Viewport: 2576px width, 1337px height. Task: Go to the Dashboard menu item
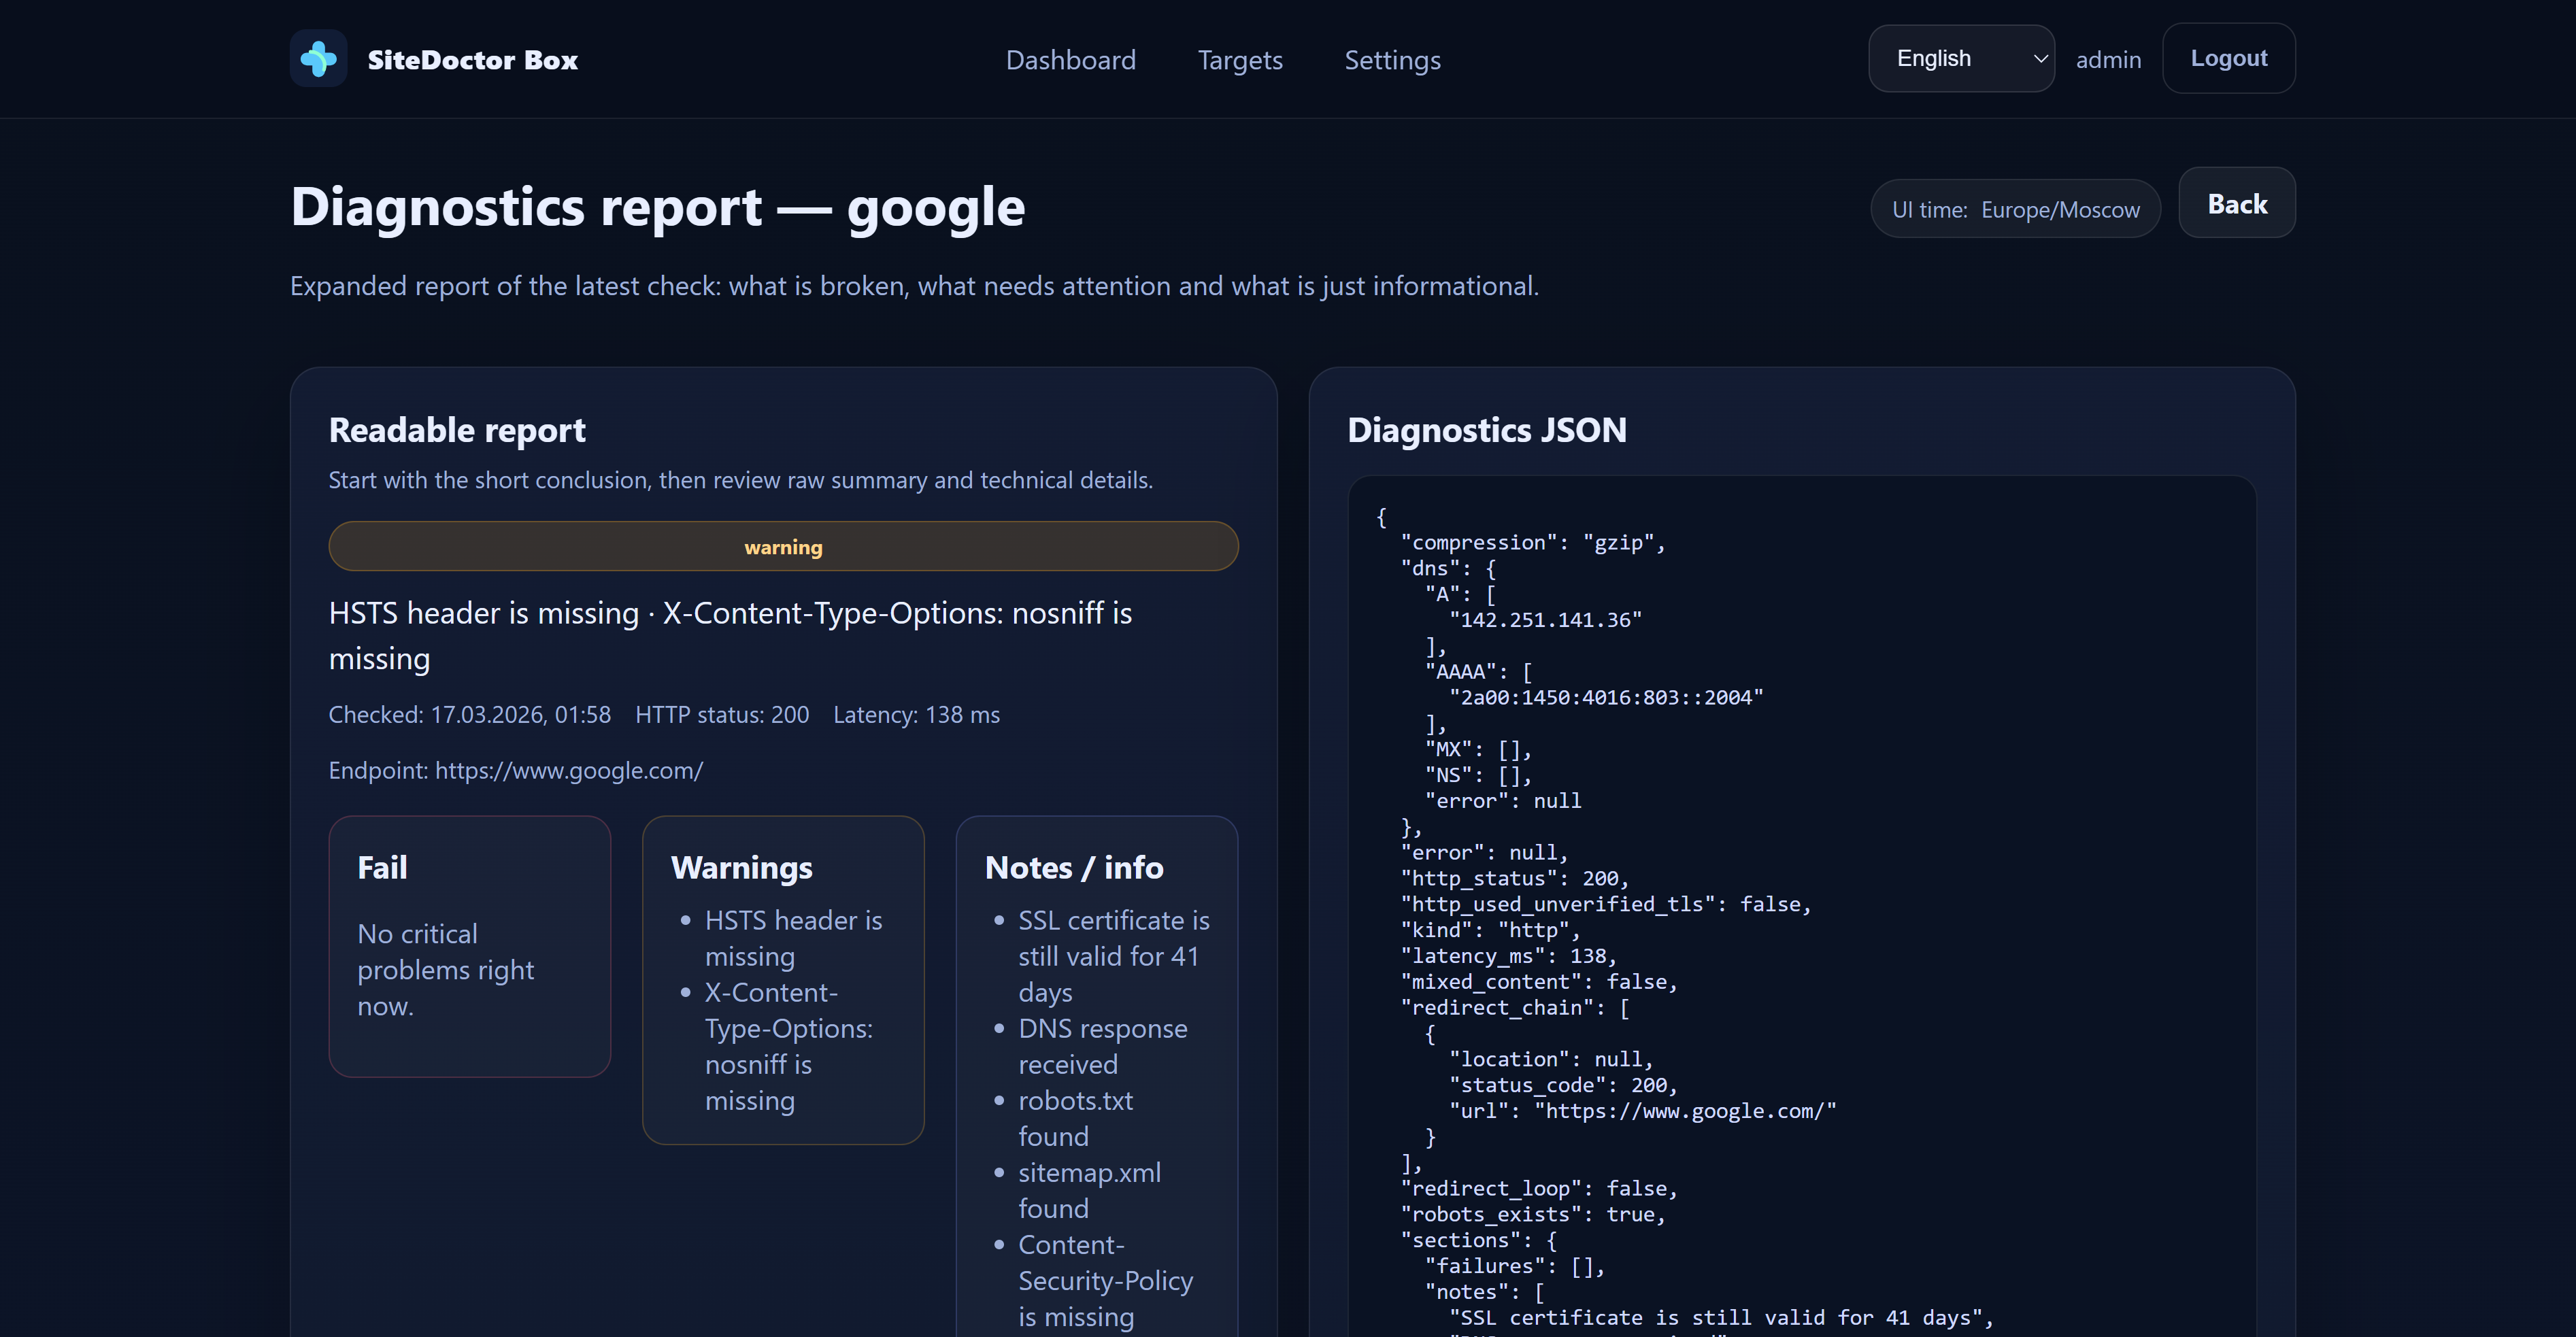1070,60
